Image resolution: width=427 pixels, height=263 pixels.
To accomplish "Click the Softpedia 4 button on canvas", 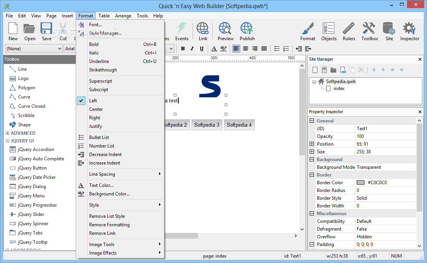I will click(x=239, y=125).
